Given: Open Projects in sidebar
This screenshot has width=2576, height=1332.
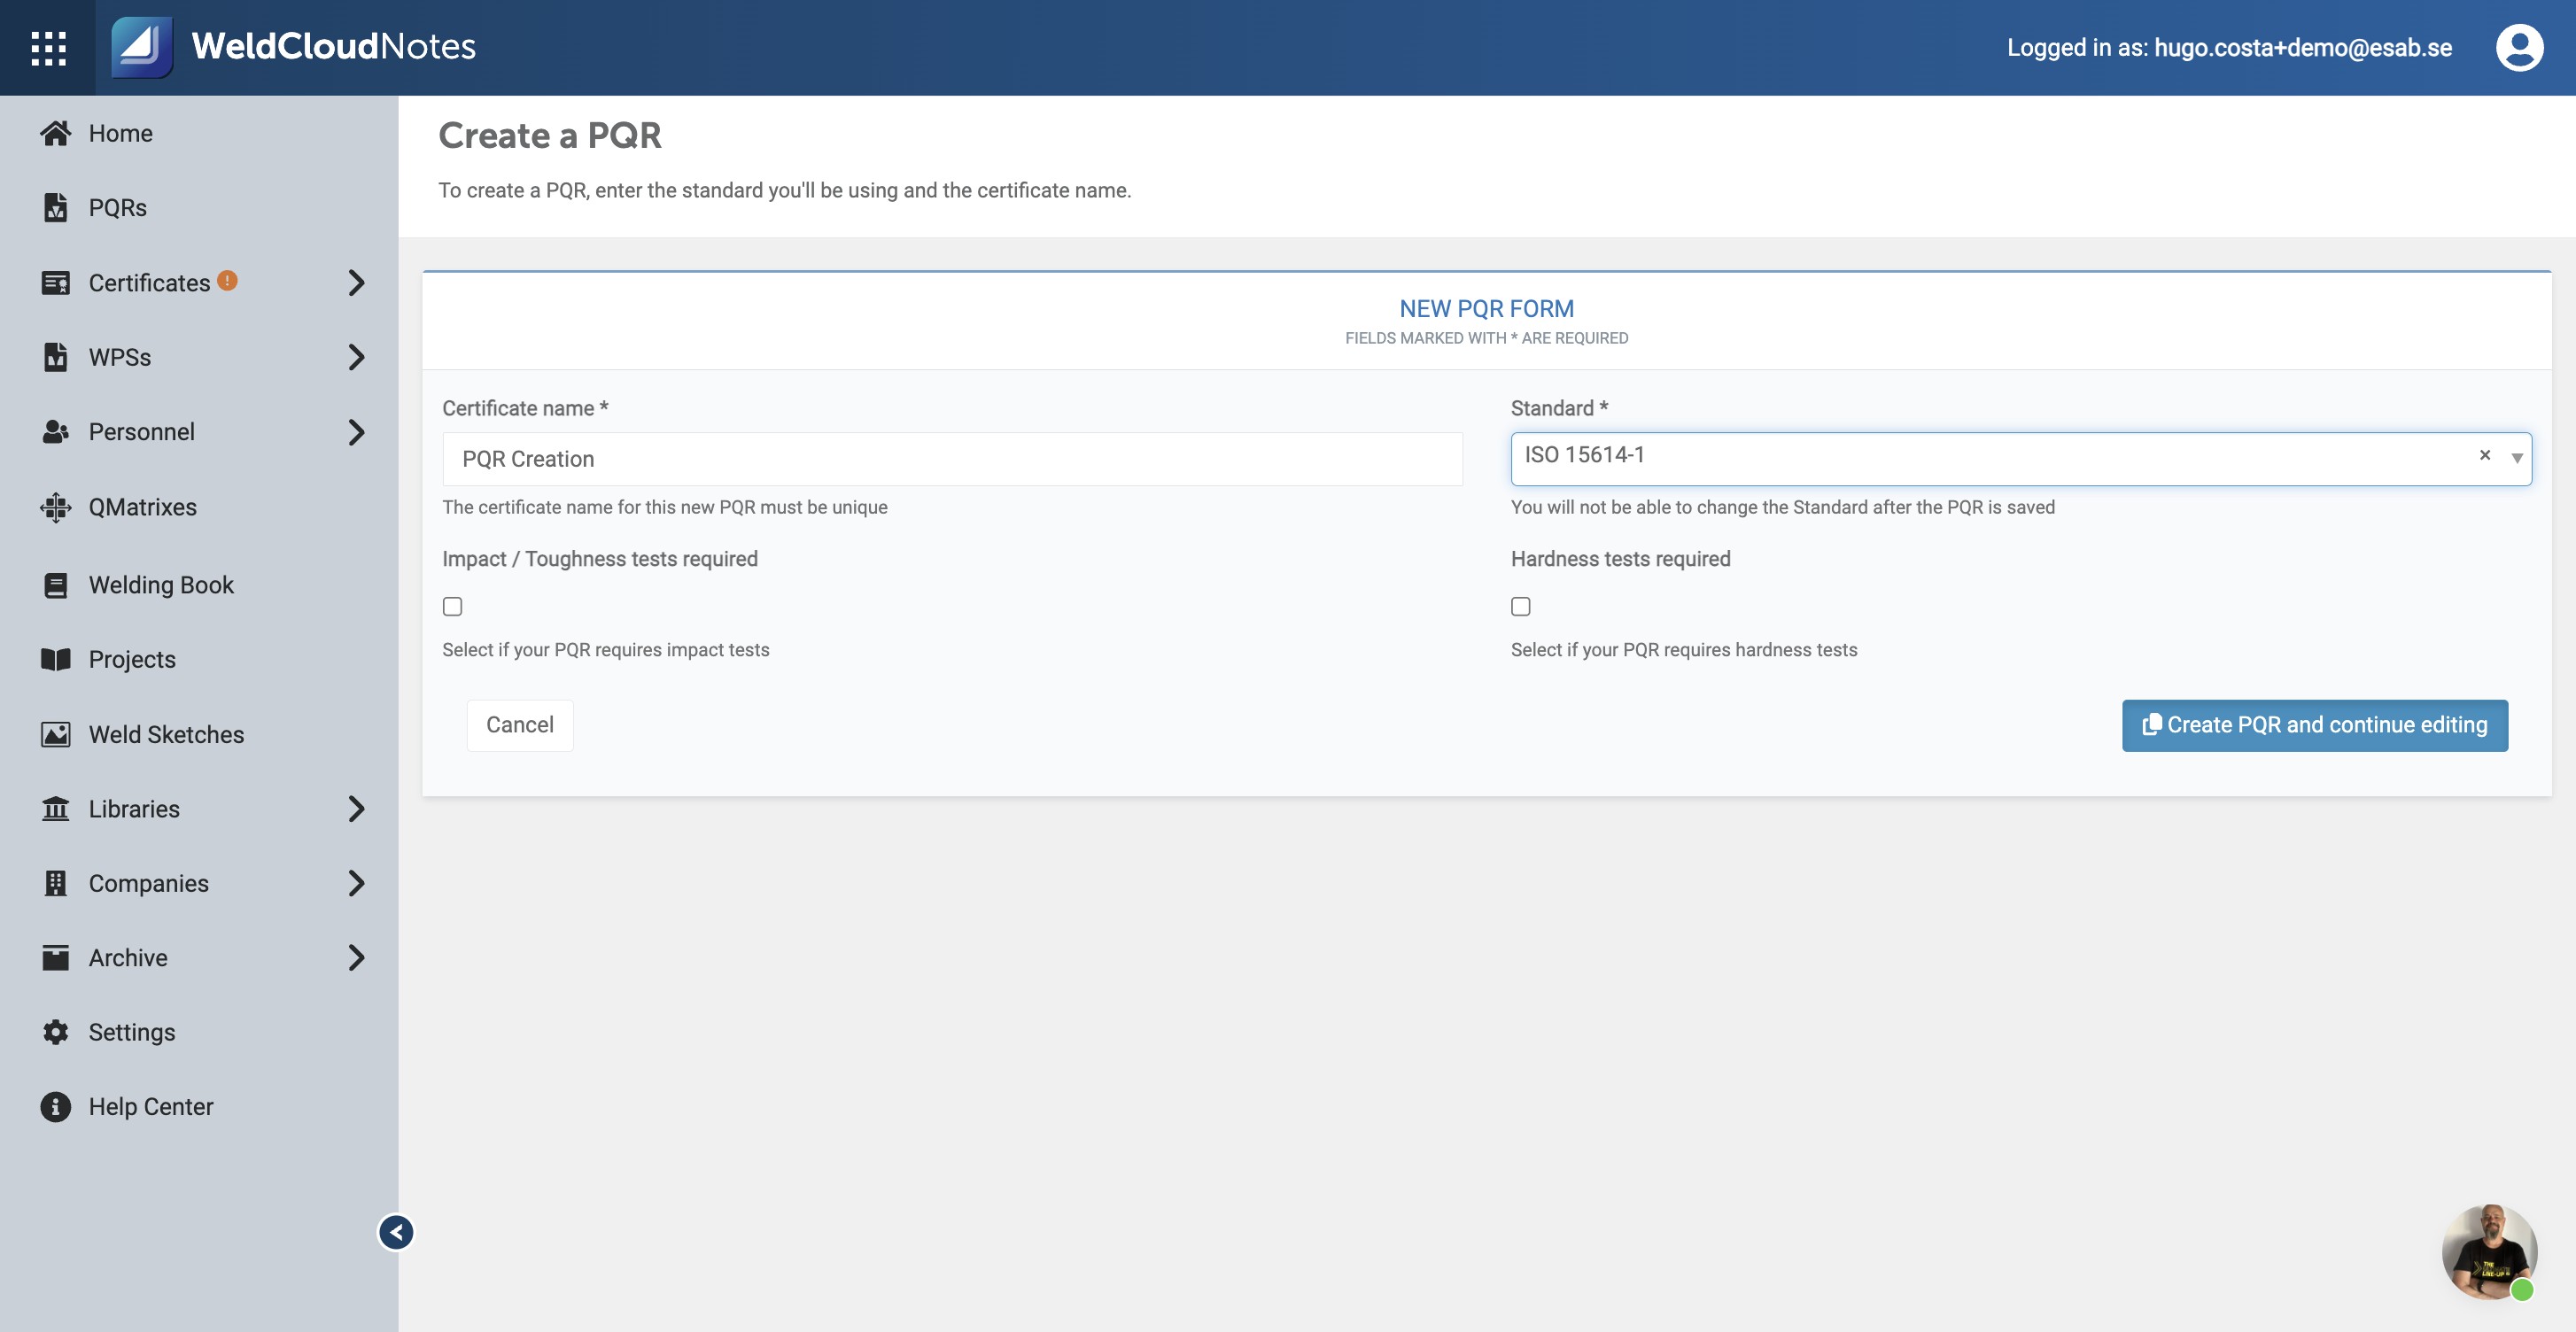Looking at the screenshot, I should (x=132, y=660).
